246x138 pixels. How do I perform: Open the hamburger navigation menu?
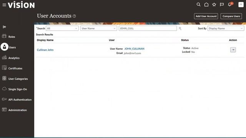tap(4, 5)
